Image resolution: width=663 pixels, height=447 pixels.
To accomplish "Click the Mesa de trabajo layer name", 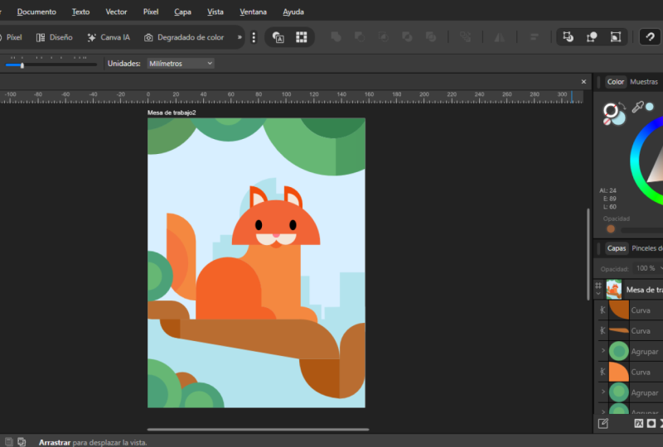I will coord(645,290).
